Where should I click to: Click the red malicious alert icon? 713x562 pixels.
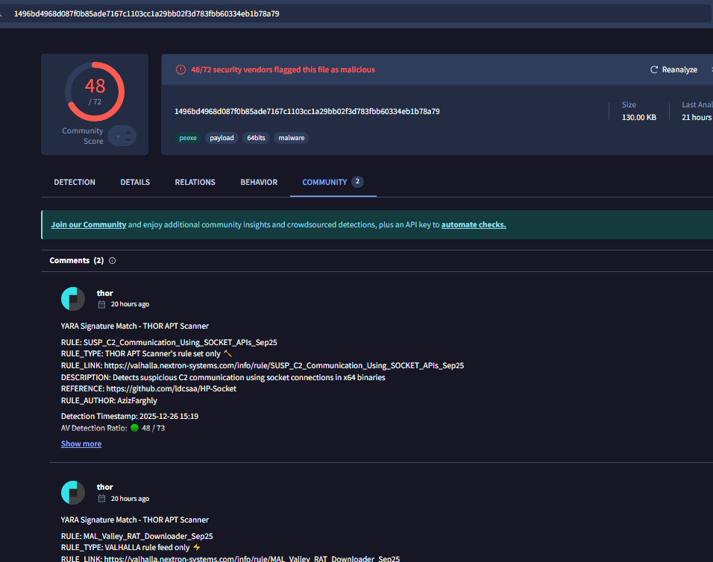(x=180, y=69)
